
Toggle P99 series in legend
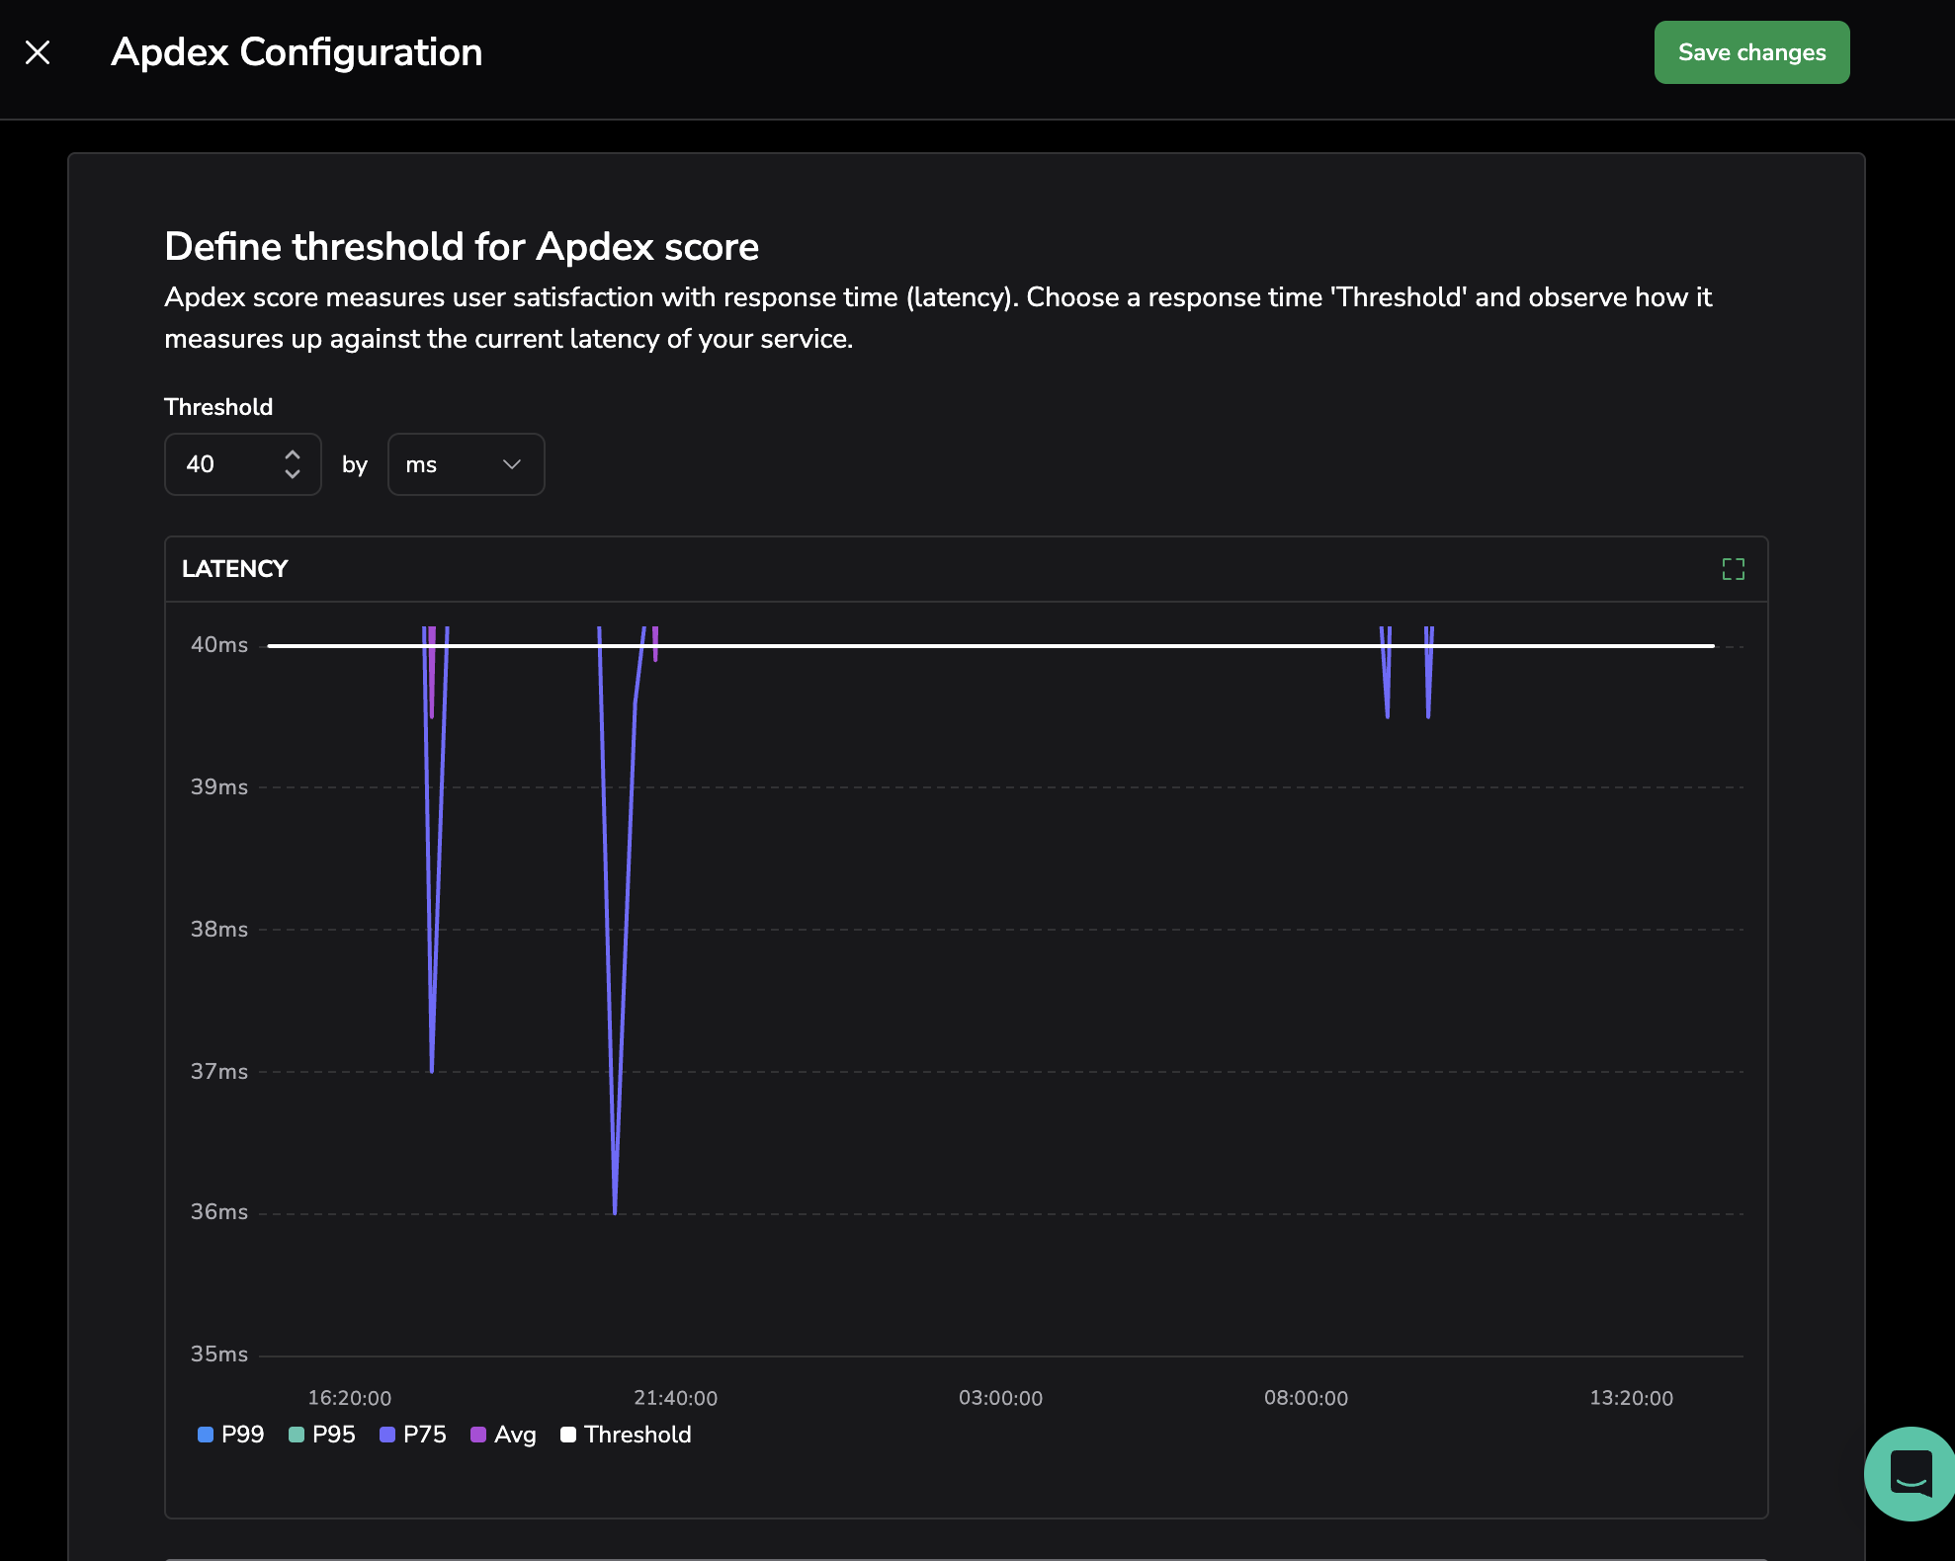pyautogui.click(x=242, y=1435)
